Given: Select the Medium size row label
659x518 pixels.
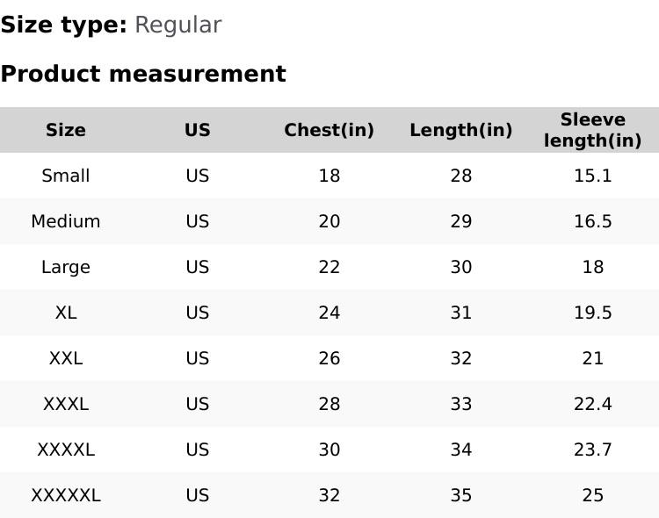Looking at the screenshot, I should (66, 221).
